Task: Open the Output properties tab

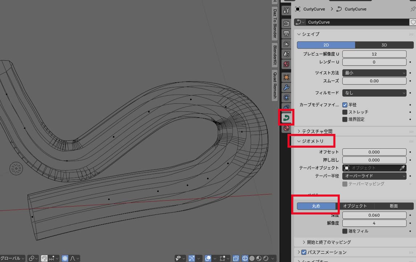Action: coord(286,34)
